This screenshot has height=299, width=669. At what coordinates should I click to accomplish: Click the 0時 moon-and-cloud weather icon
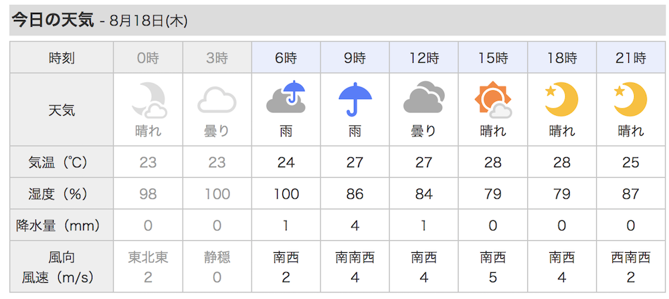[149, 100]
